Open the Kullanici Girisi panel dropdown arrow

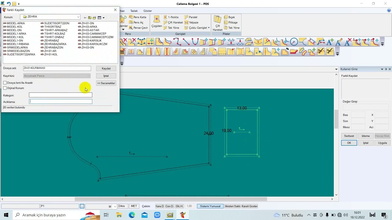tap(382, 69)
